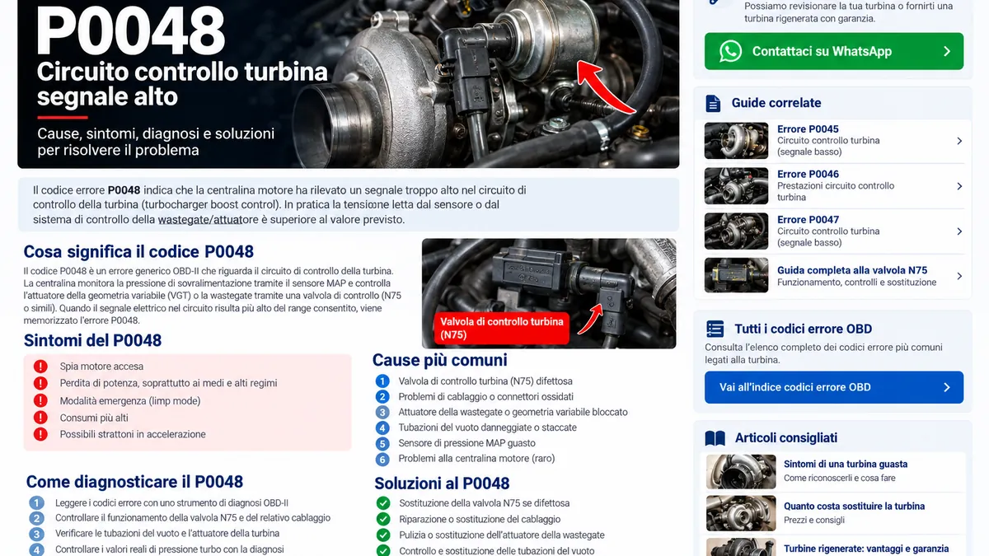
Task: Click the Tutti i codici errore list icon
Action: point(715,329)
